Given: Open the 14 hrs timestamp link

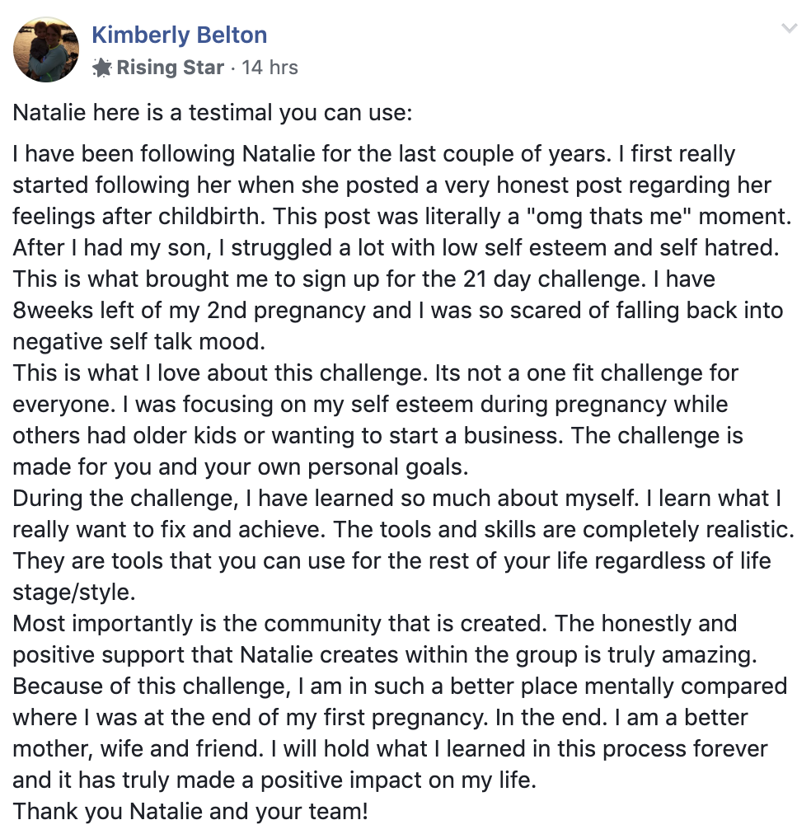Looking at the screenshot, I should coord(270,68).
